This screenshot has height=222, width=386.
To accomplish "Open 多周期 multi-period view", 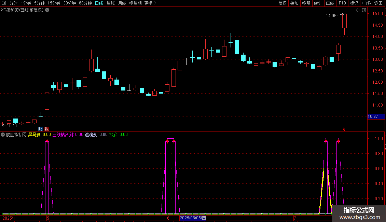I will point(135,3).
